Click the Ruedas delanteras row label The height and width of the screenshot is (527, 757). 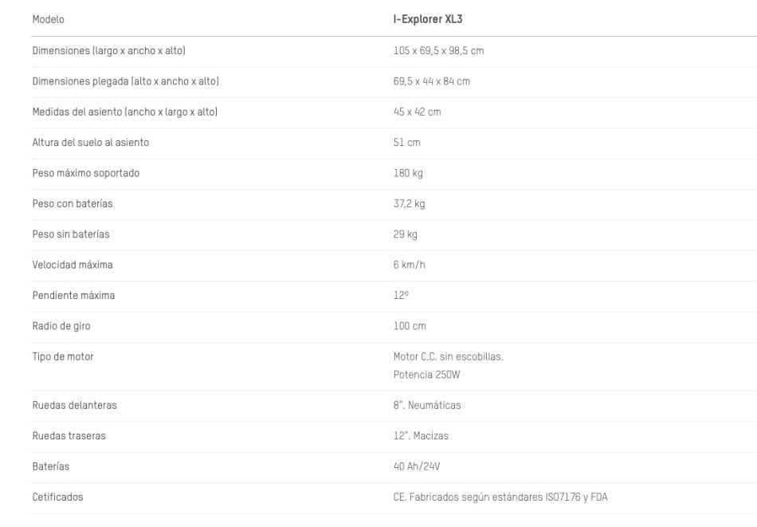[75, 406]
